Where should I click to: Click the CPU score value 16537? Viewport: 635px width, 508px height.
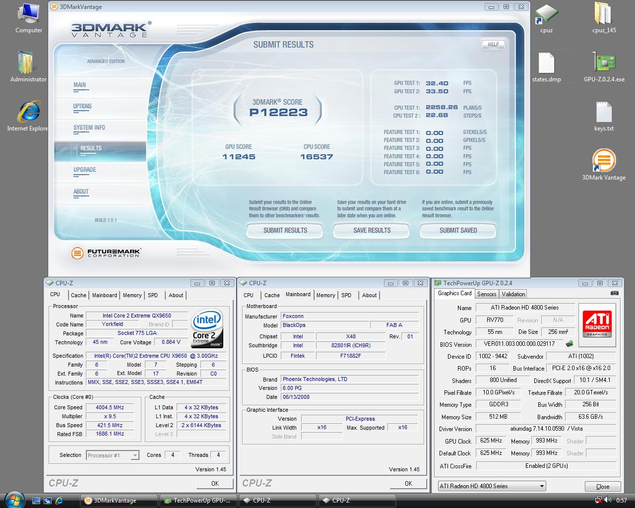click(317, 157)
